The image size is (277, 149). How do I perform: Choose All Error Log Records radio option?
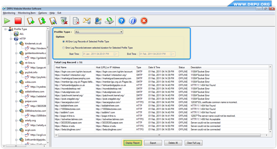tap(64, 42)
